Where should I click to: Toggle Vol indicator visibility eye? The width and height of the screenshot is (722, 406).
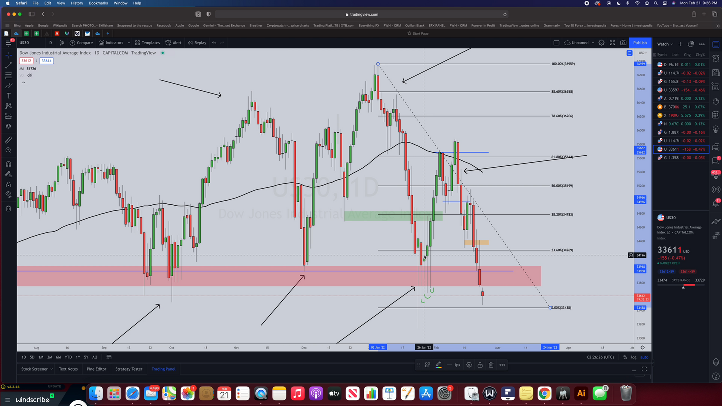[30, 76]
